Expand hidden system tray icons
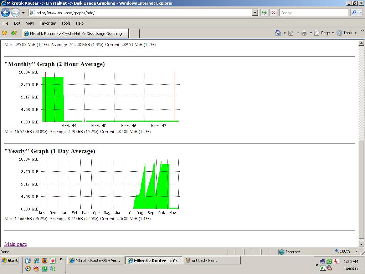Screen dimensions: 365x274 tap(317, 265)
